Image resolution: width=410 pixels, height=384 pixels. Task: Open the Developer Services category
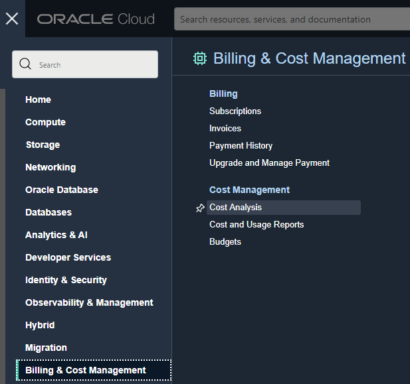68,257
